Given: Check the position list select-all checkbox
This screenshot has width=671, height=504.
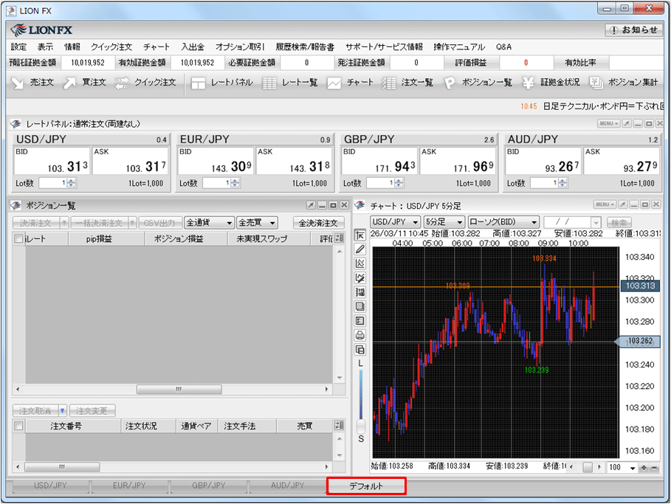Looking at the screenshot, I should [x=19, y=238].
